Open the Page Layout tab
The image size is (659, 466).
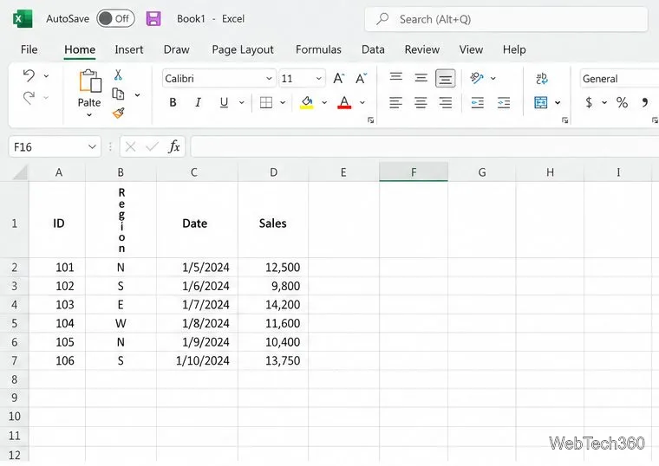click(243, 49)
